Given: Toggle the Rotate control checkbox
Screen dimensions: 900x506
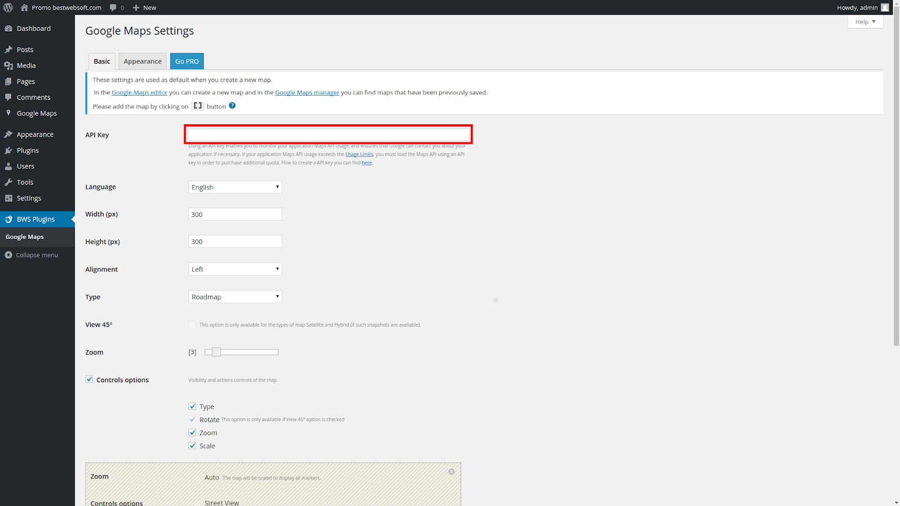Looking at the screenshot, I should click(x=192, y=419).
